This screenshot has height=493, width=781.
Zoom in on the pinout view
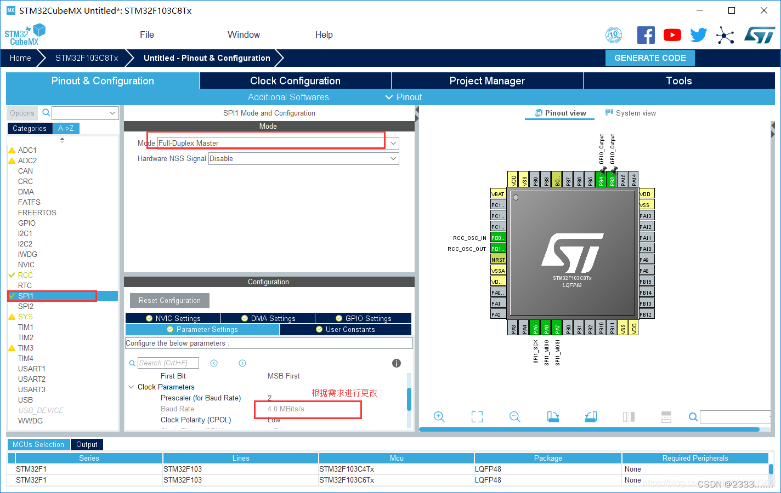[439, 417]
